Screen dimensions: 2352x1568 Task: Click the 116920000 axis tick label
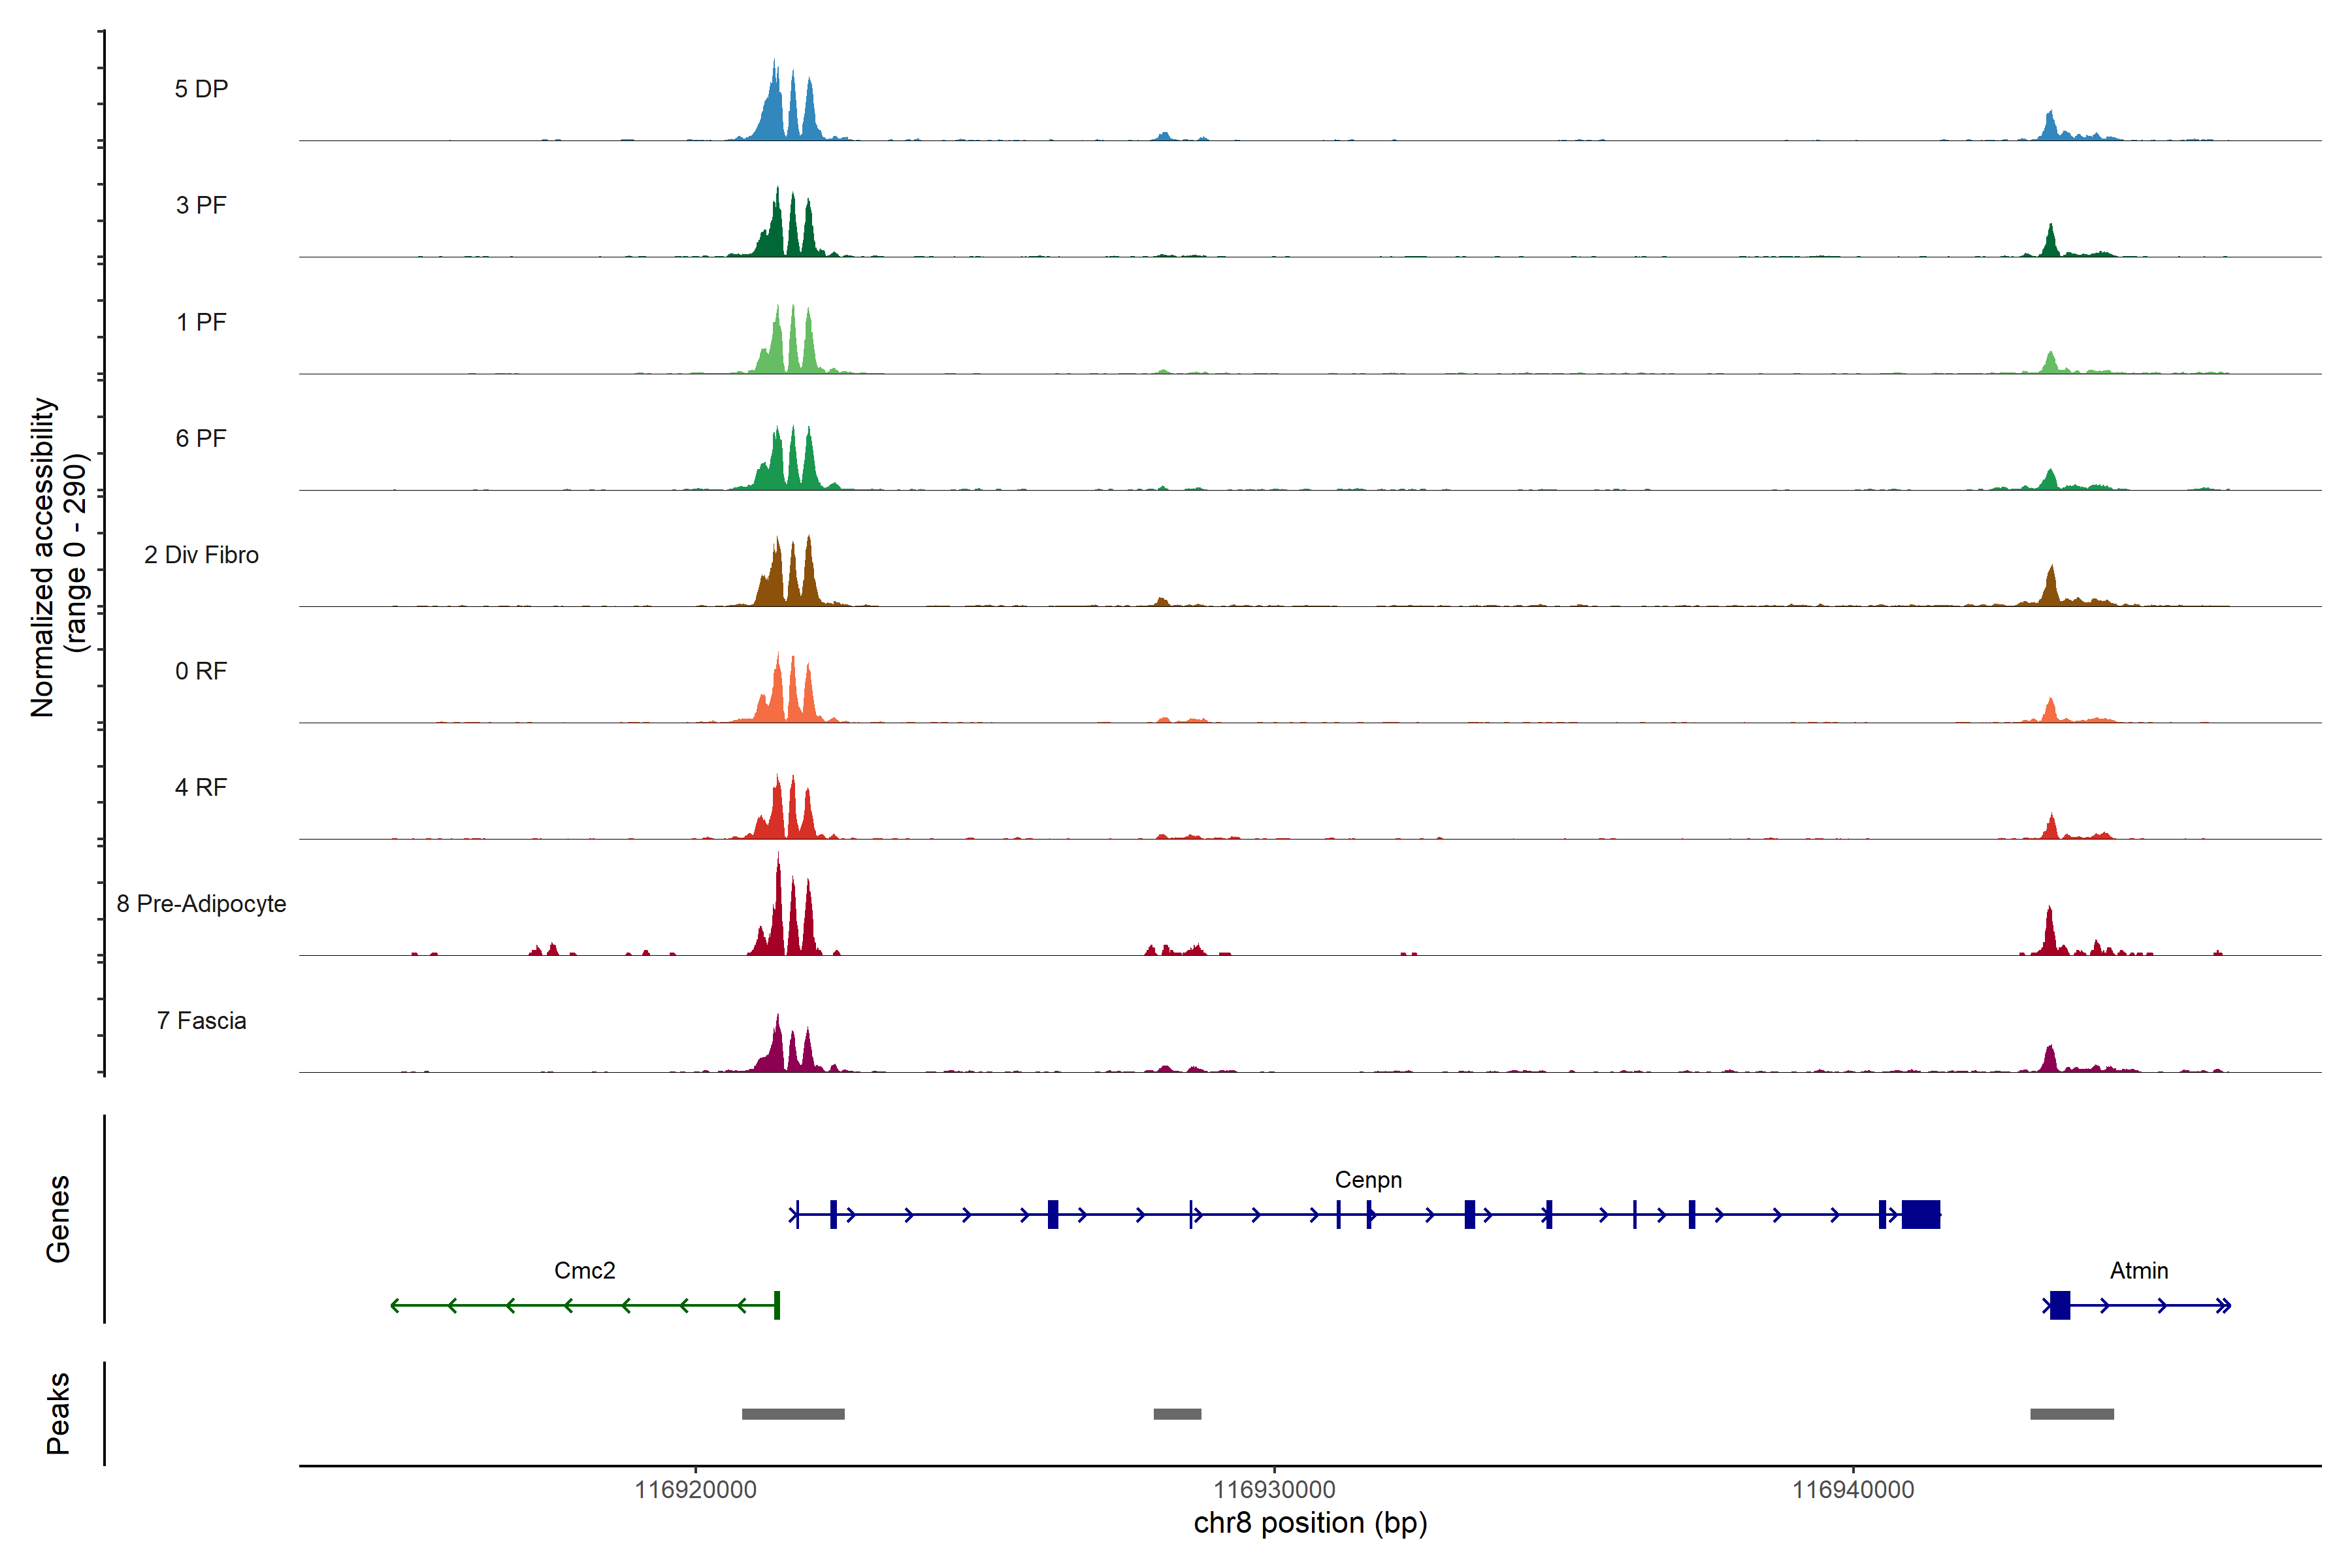pyautogui.click(x=695, y=1489)
